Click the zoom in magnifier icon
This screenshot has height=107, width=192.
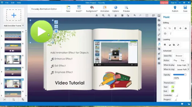click(103, 15)
